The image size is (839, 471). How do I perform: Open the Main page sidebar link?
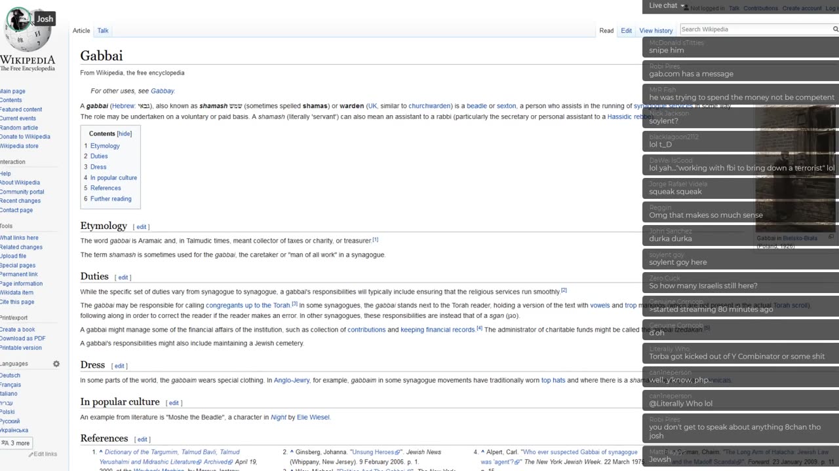pos(12,92)
